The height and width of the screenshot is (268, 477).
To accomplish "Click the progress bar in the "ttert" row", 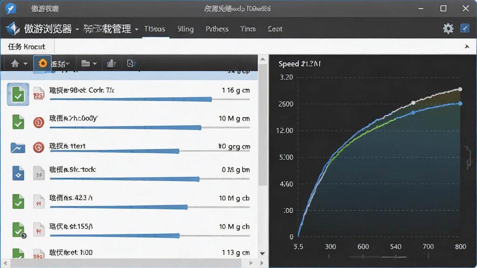I will pos(150,151).
